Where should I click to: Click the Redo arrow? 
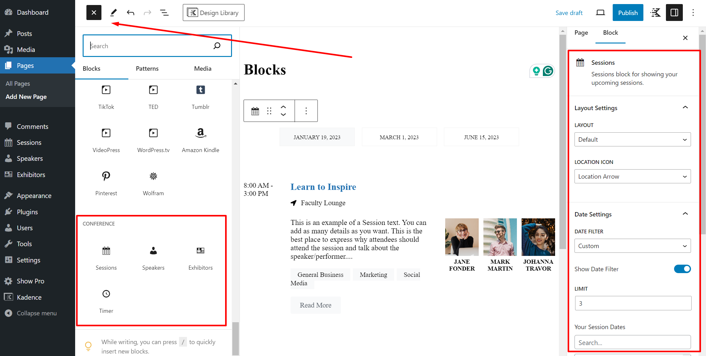click(x=147, y=13)
